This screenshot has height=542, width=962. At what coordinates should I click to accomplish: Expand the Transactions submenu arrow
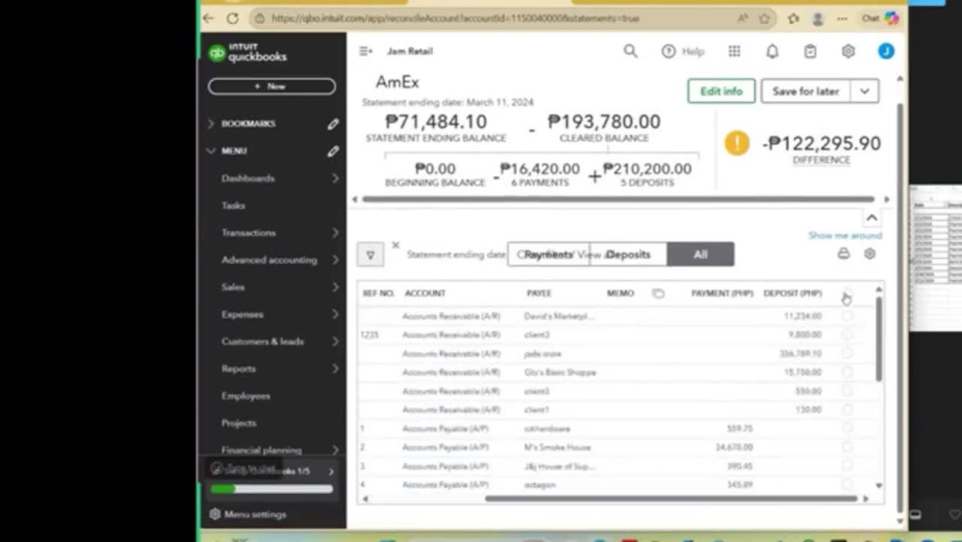coord(335,233)
